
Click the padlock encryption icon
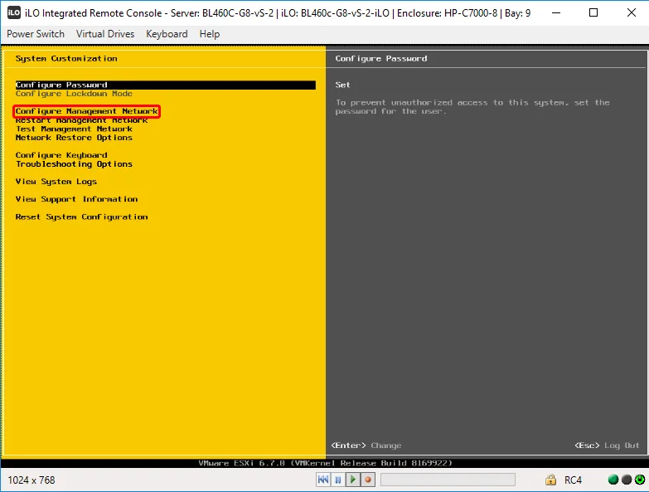(x=550, y=480)
